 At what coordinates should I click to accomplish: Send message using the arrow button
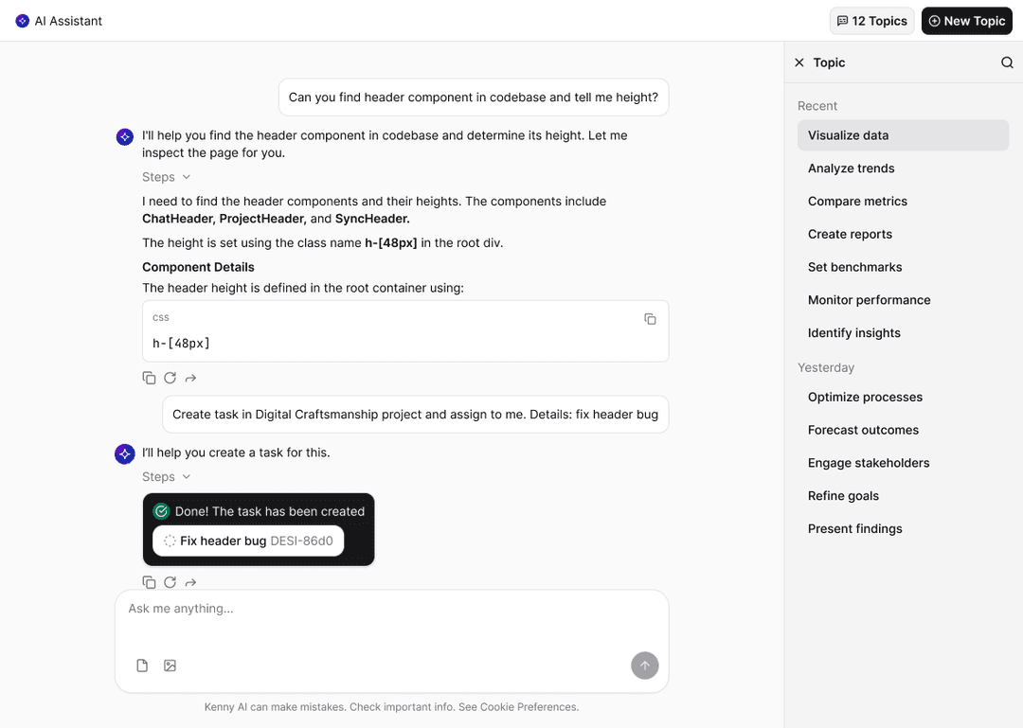(x=645, y=666)
